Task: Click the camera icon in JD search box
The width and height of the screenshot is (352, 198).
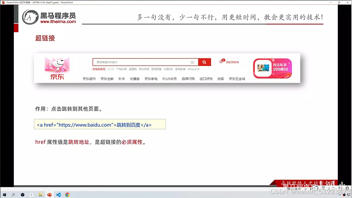Action: pos(192,62)
